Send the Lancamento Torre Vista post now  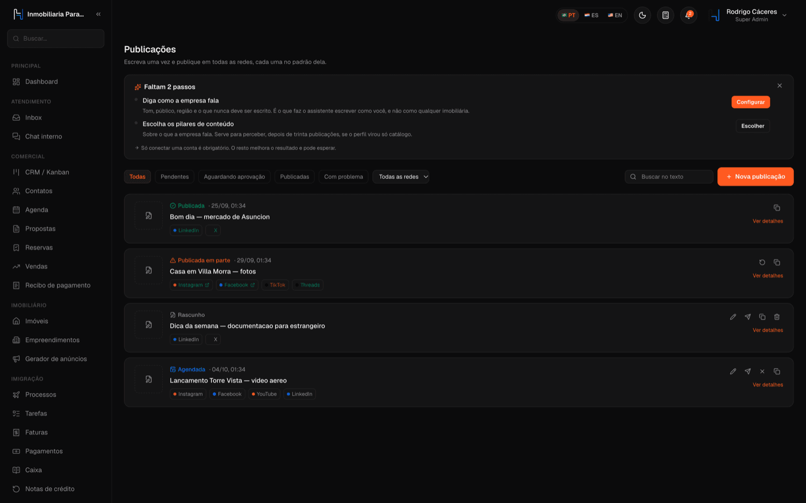[747, 371]
